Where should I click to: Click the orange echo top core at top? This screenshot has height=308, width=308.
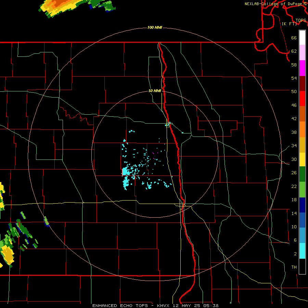click(x=61, y=3)
